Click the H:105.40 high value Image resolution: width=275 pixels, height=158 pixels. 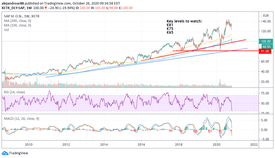click(98, 8)
